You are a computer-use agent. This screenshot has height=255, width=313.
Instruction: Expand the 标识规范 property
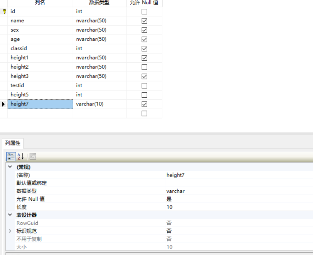click(10, 231)
